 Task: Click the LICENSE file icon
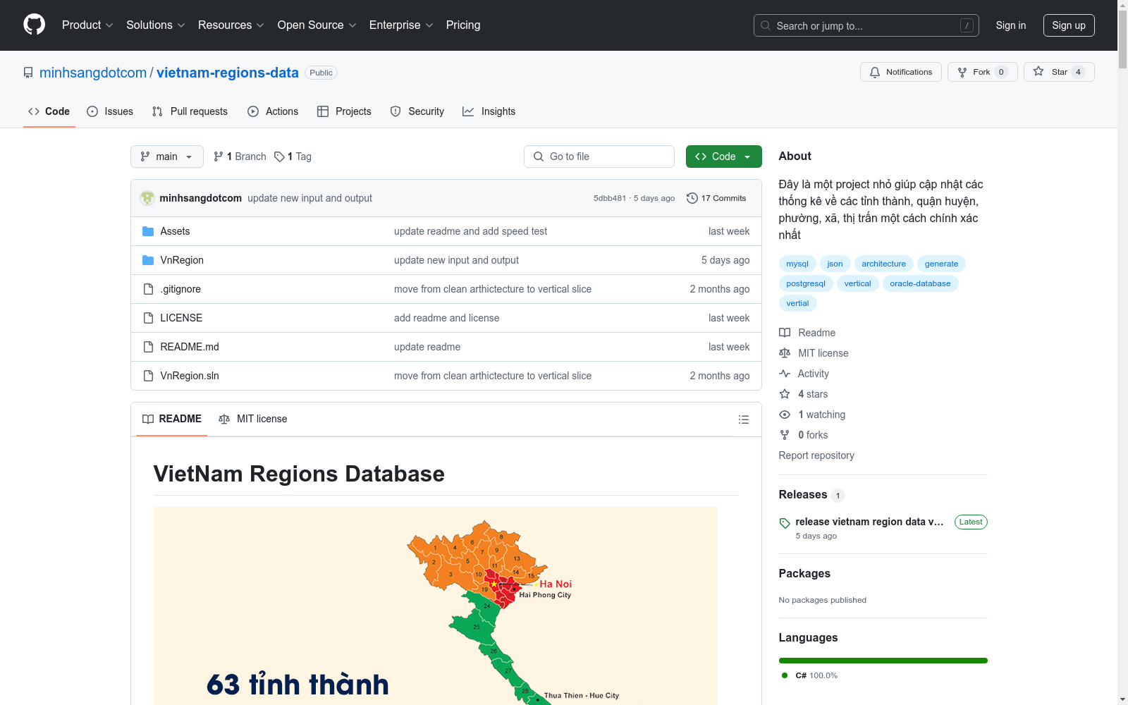coord(148,318)
